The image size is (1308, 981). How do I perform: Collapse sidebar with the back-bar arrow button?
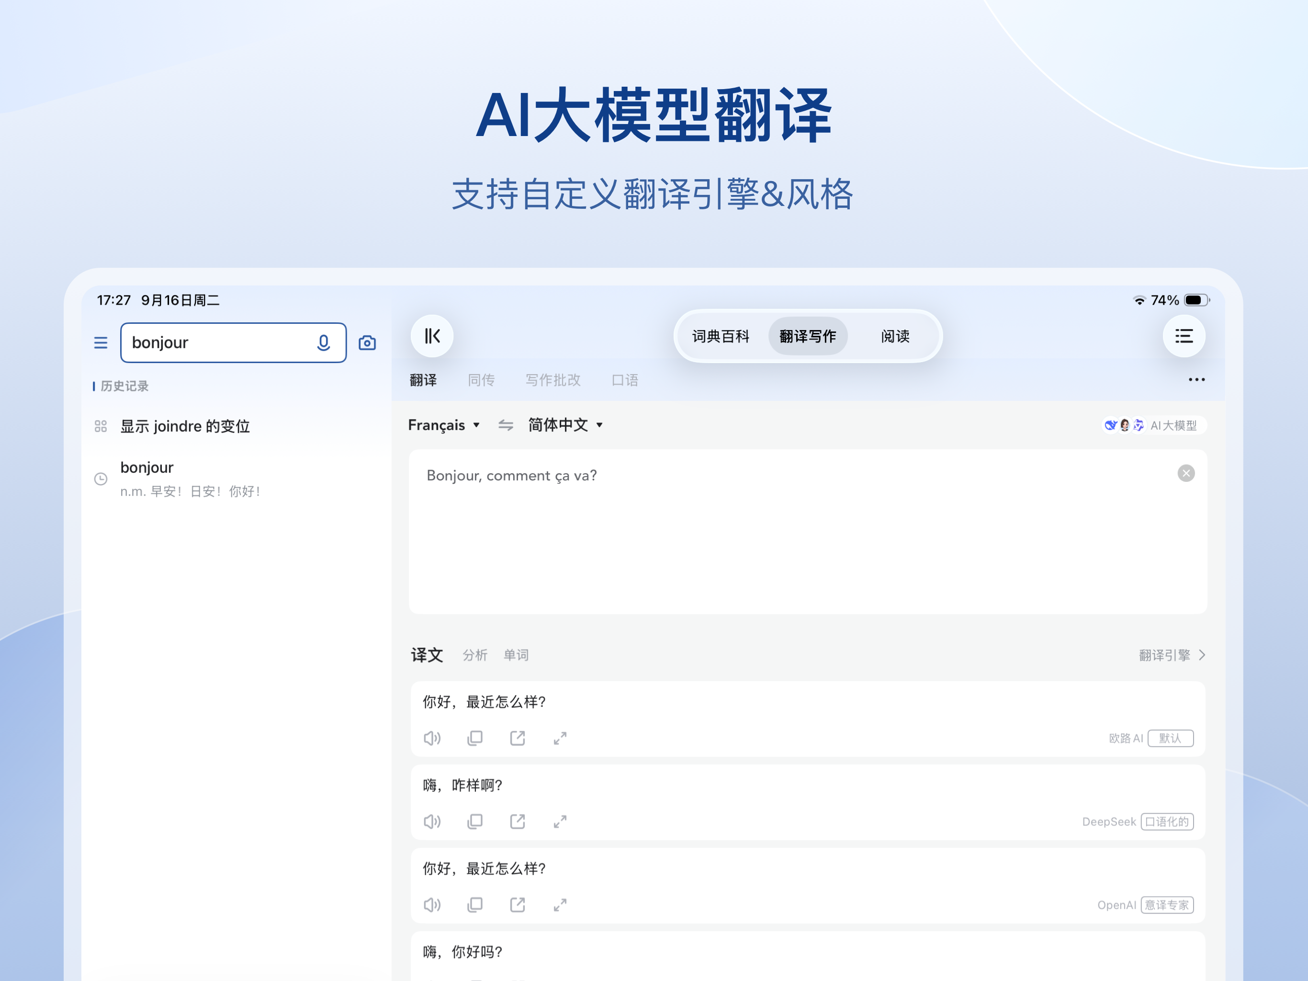(432, 336)
